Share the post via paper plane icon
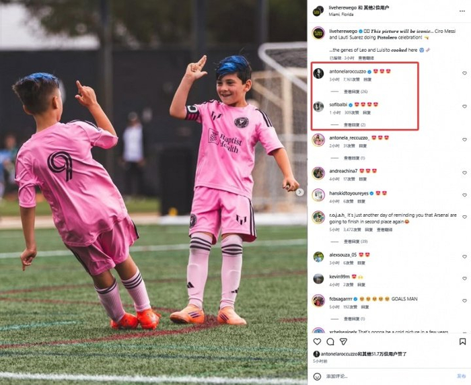This screenshot has height=385, width=471. coord(343,341)
